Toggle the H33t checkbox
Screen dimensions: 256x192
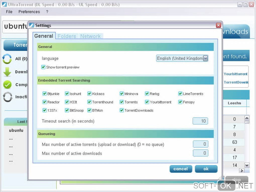[x=67, y=102]
